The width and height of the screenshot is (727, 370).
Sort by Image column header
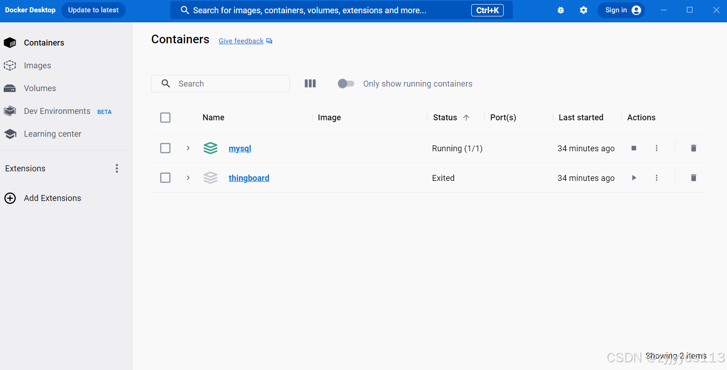coord(329,118)
